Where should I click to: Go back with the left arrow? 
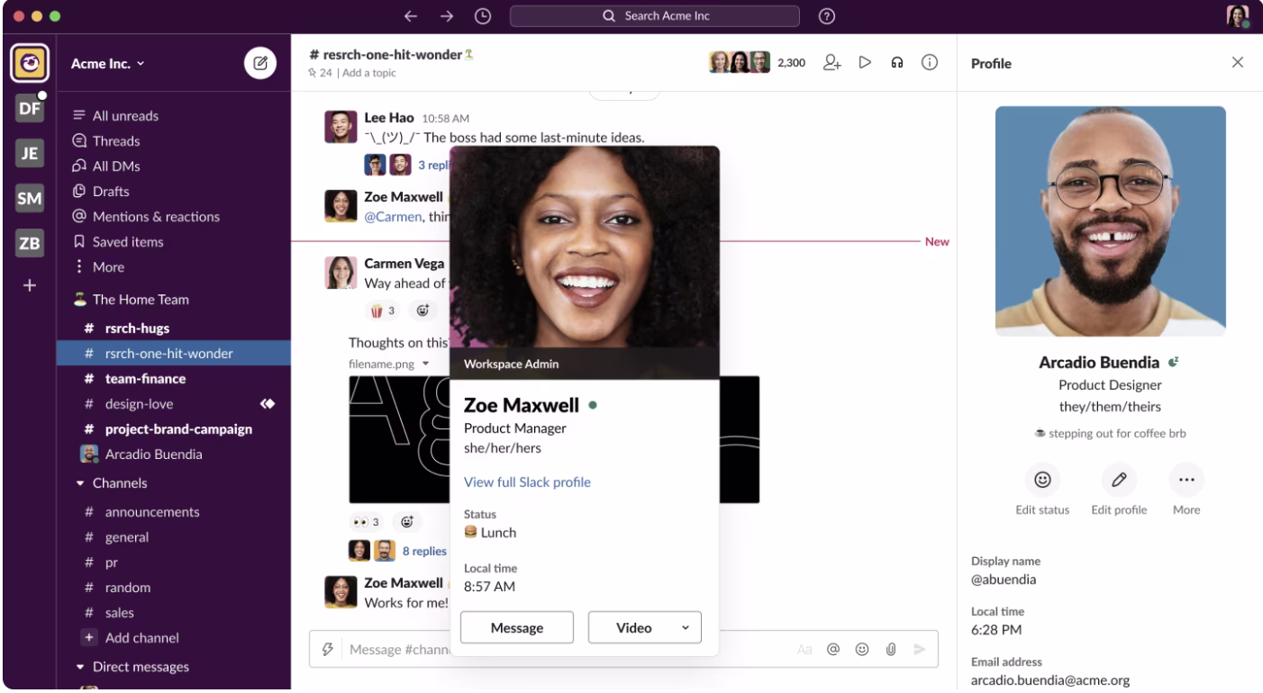[411, 15]
